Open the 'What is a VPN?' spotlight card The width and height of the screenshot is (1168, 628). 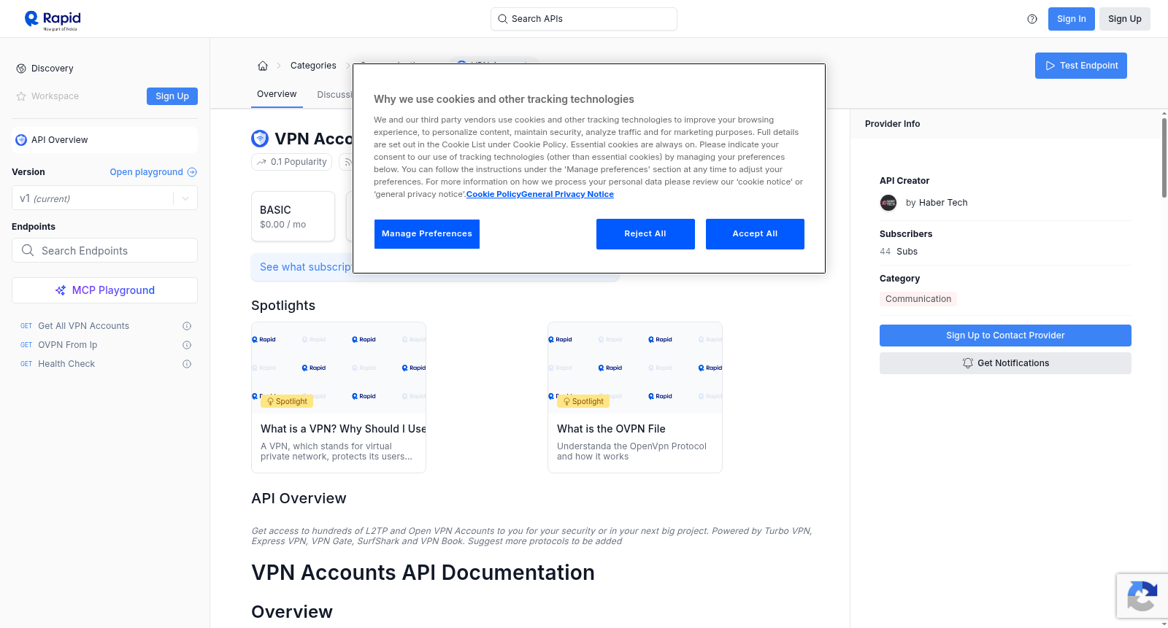339,398
